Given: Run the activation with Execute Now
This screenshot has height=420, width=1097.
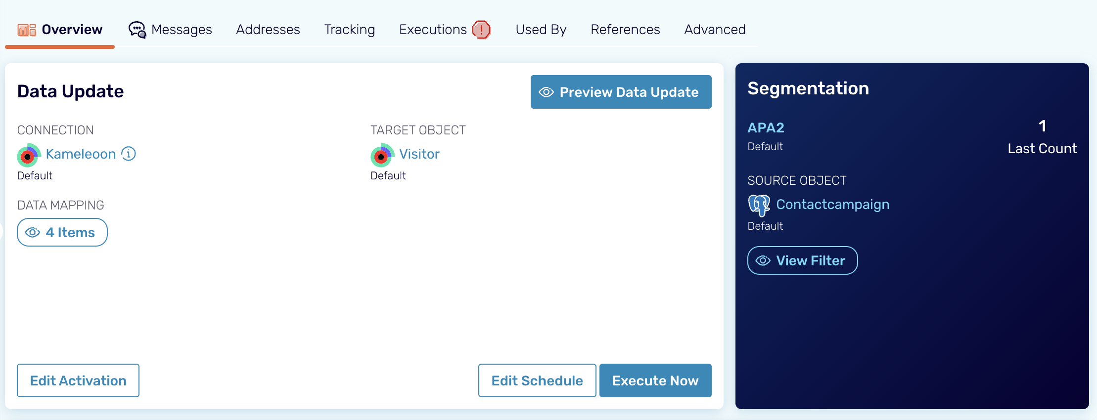Looking at the screenshot, I should point(655,380).
